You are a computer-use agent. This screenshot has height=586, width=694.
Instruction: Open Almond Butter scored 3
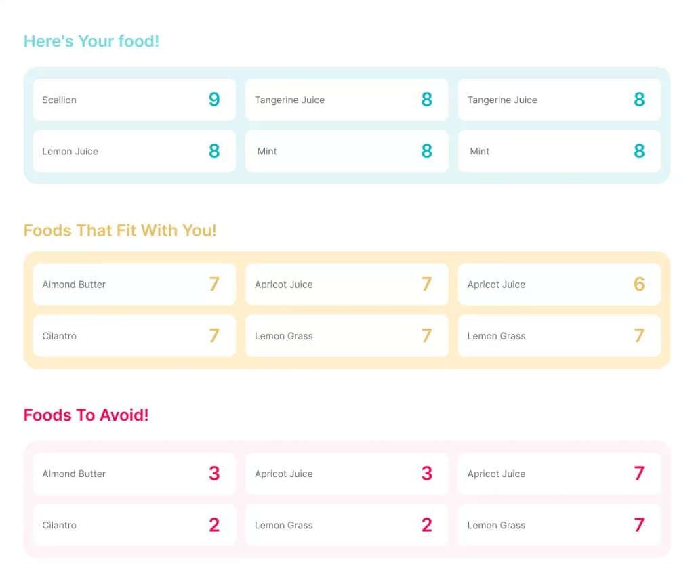pos(134,474)
